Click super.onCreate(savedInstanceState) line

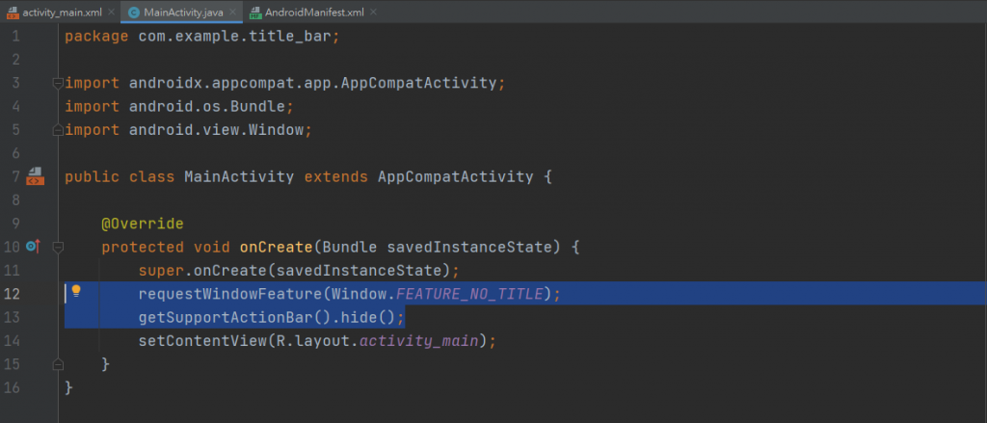299,271
